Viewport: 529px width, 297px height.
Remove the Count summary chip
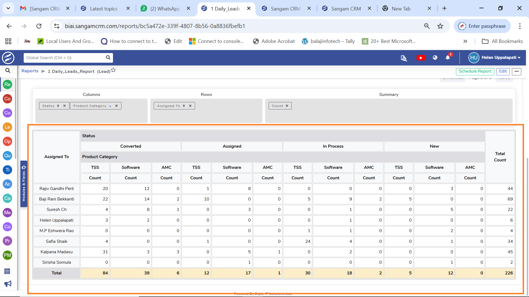287,106
